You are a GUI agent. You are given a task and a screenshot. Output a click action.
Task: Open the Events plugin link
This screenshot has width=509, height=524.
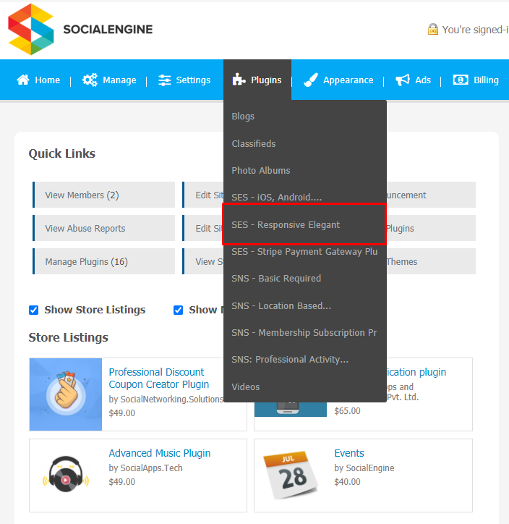(x=349, y=453)
